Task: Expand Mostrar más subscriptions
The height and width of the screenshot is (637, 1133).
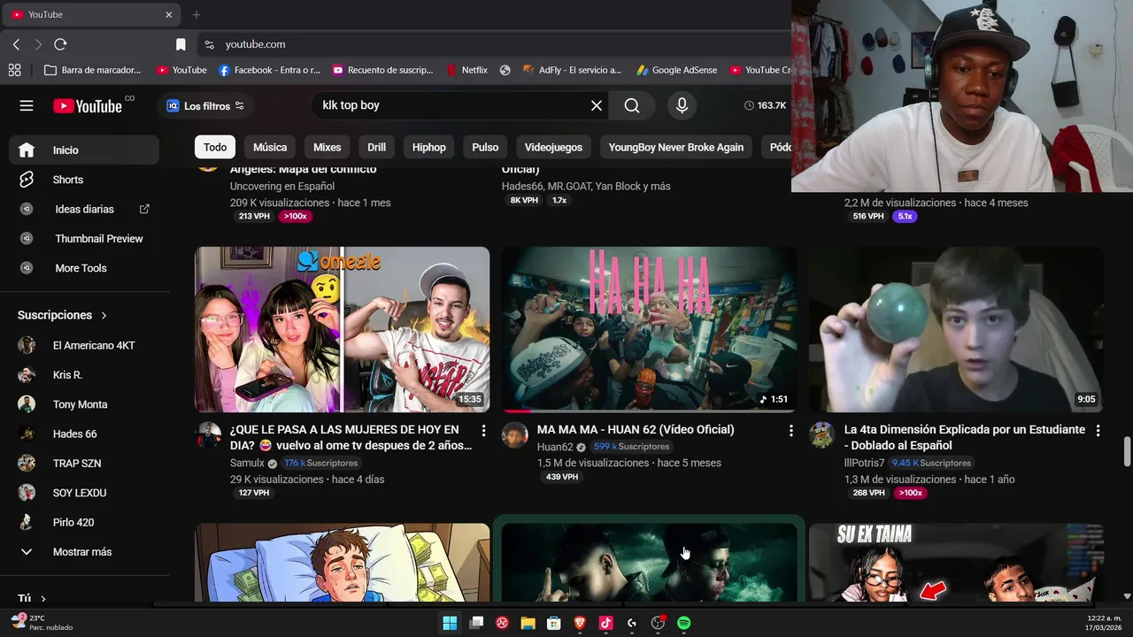Action: point(84,552)
